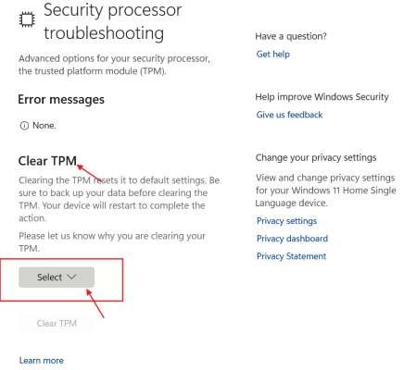The width and height of the screenshot is (417, 370).
Task: Open the Select reason dropdown
Action: click(x=57, y=277)
